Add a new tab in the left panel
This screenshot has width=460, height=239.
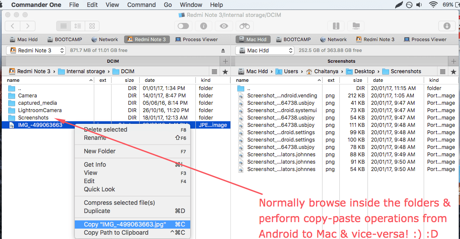(x=225, y=61)
